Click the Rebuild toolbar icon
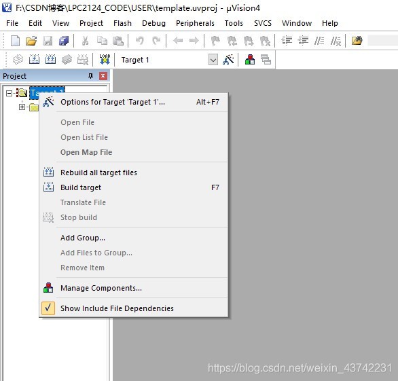 click(50, 60)
